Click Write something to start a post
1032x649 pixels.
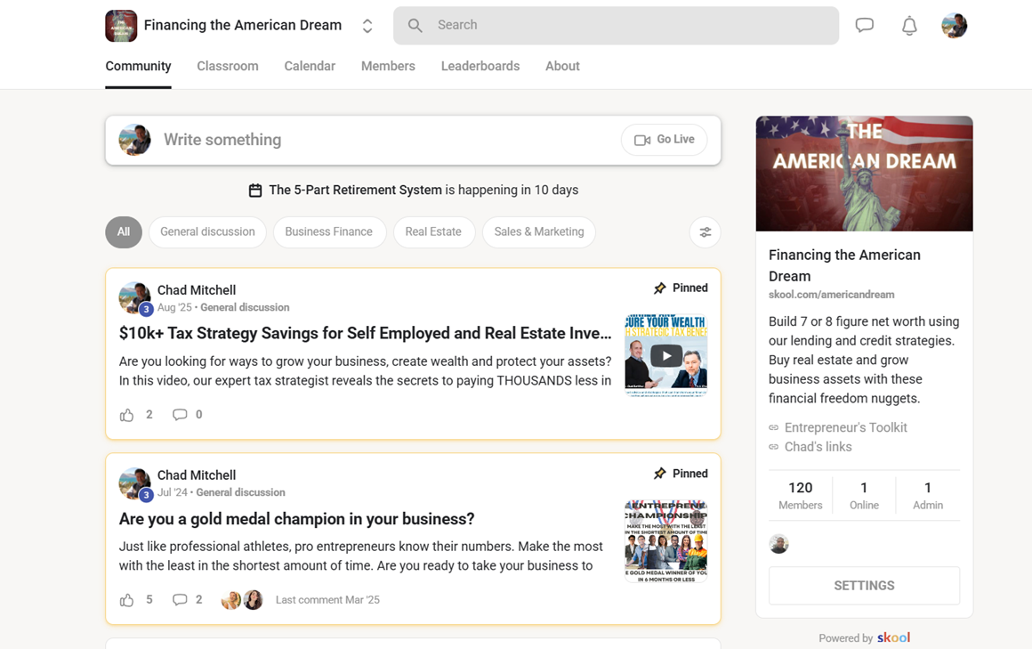(x=222, y=140)
